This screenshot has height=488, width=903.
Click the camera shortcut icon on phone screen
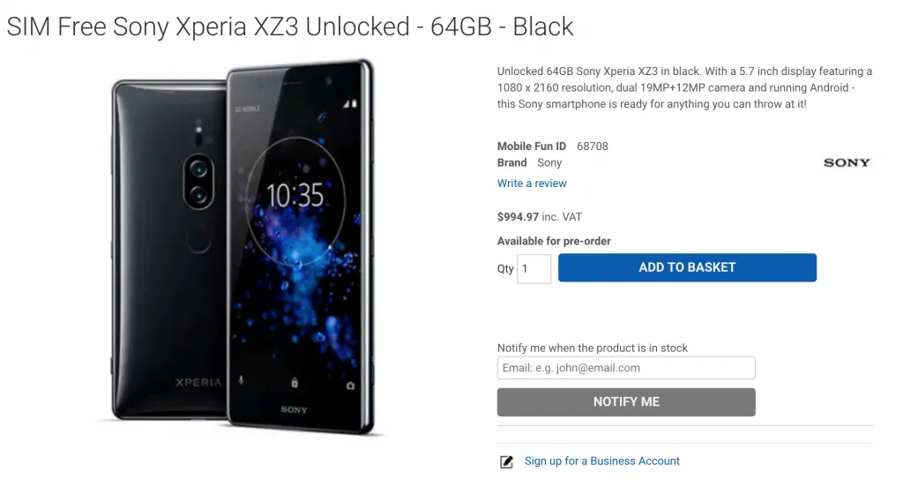350,386
